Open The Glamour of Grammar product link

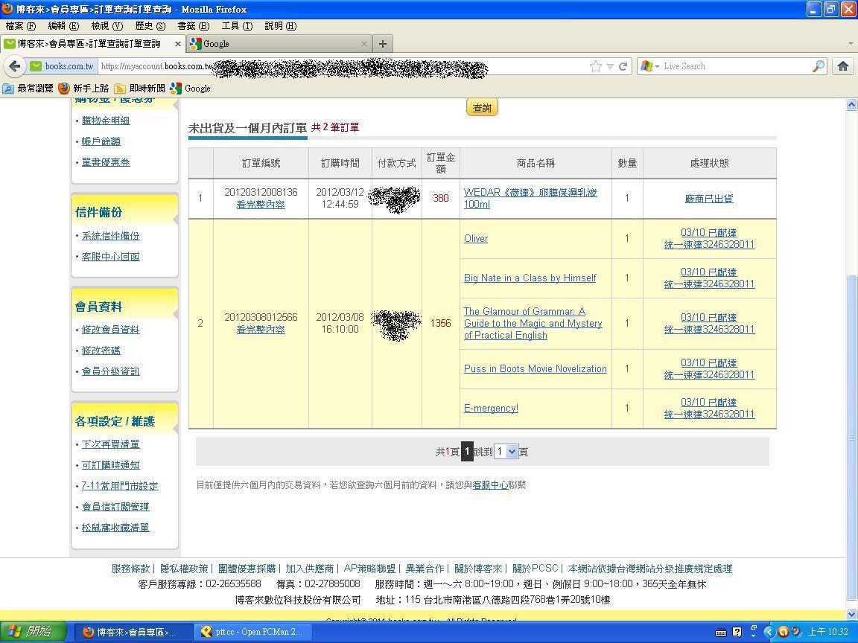point(533,323)
